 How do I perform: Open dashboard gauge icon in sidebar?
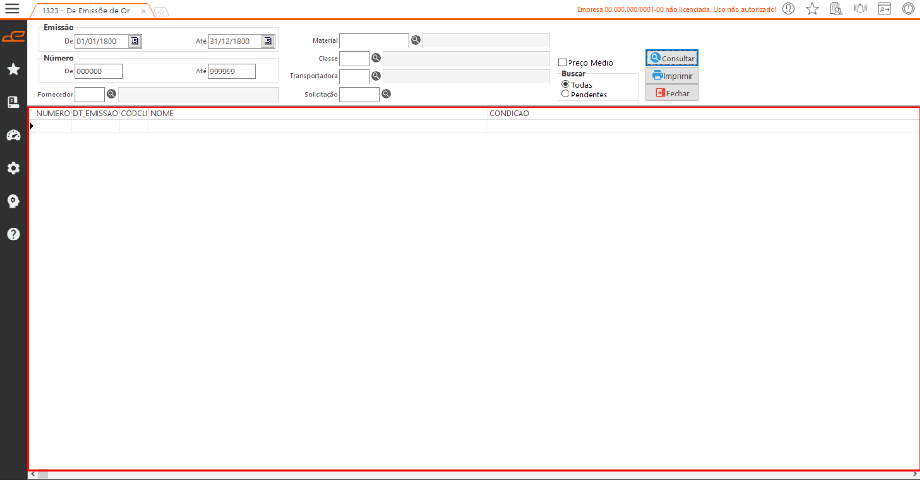tap(13, 135)
